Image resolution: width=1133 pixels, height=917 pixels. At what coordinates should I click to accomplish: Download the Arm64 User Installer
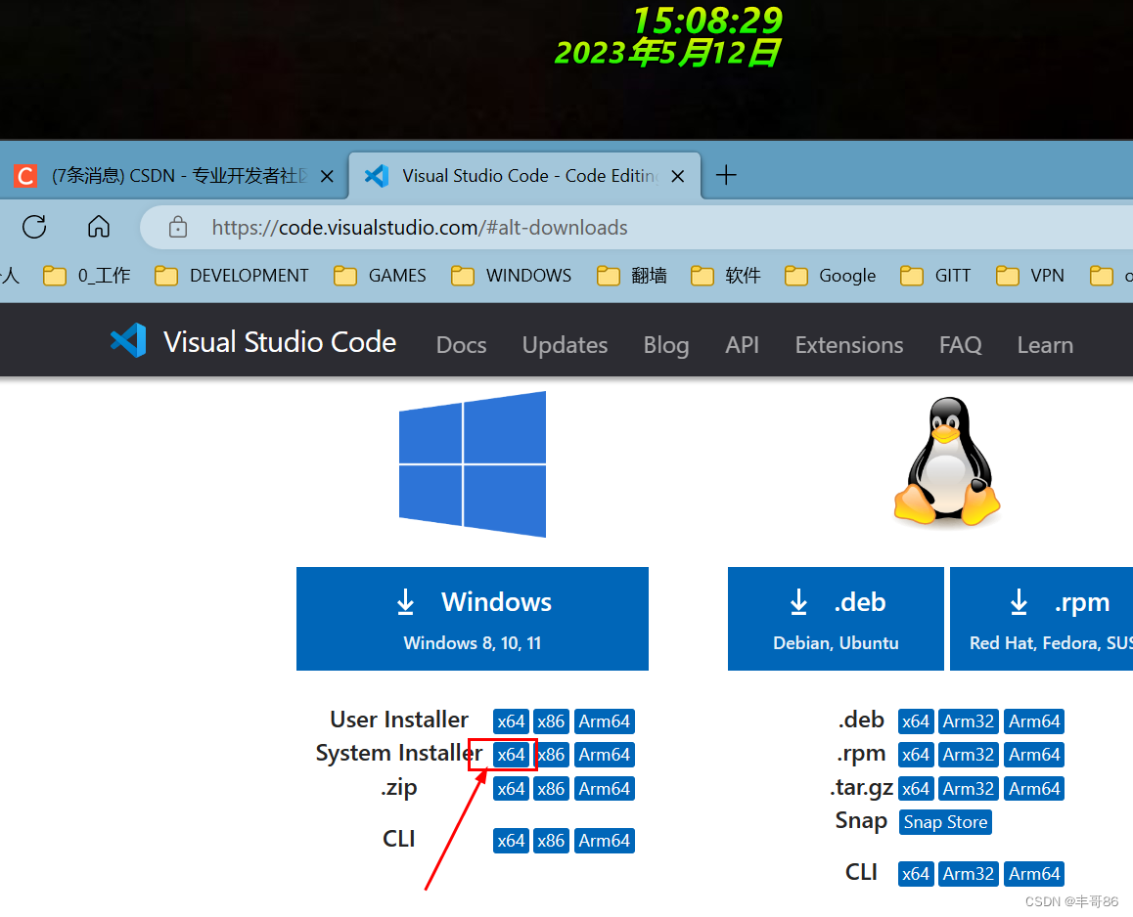pos(604,720)
